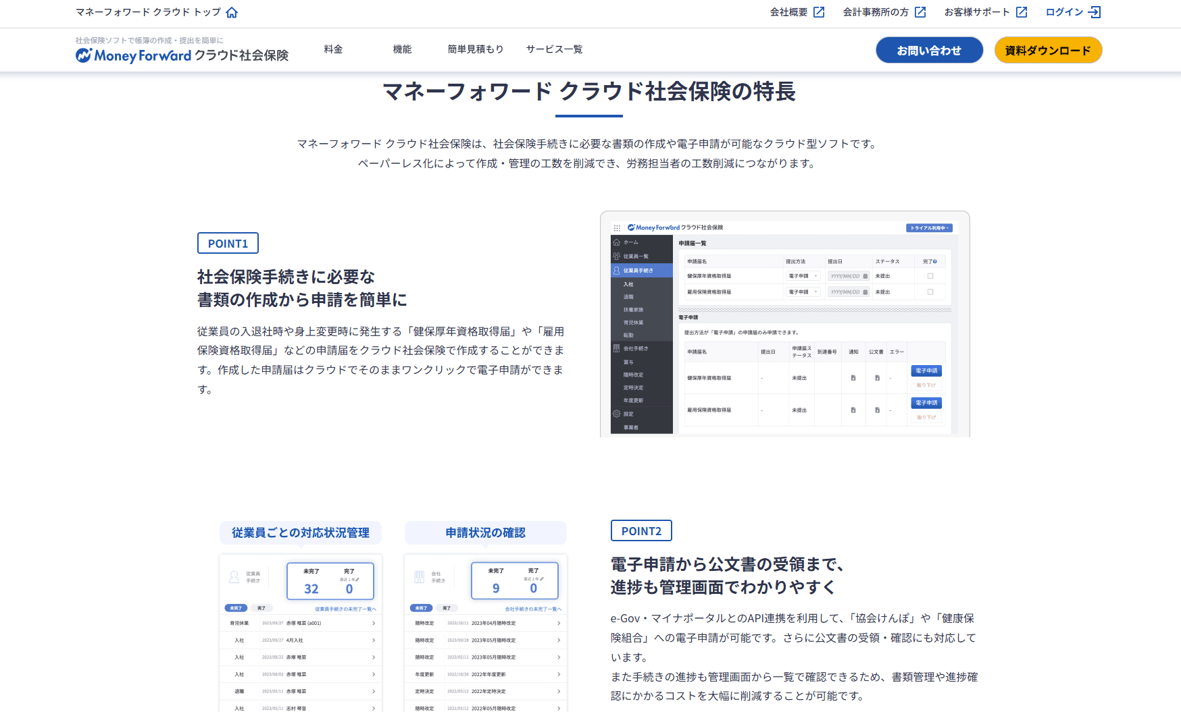Screen dimensions: 1181x712
Task: Select 年度更新 in the dark sidebar
Action: click(x=634, y=400)
